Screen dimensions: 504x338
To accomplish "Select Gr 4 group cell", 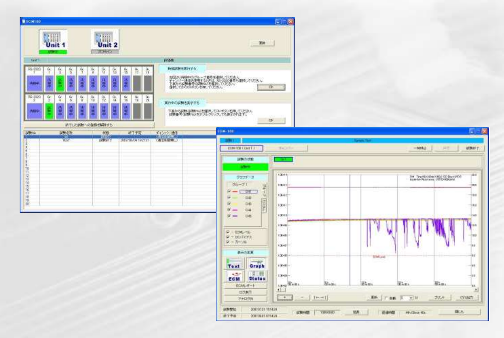I will pos(60,111).
